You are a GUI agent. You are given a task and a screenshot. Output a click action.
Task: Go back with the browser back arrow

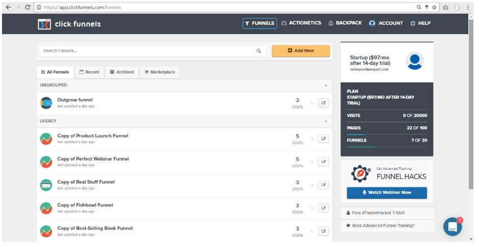point(8,7)
